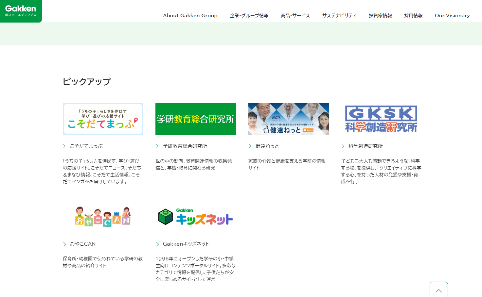This screenshot has width=482, height=297.
Task: Follow the 健達ねっと link
Action: [x=267, y=146]
